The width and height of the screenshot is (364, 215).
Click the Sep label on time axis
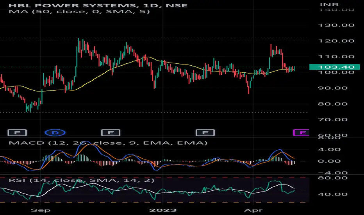[x=40, y=210]
